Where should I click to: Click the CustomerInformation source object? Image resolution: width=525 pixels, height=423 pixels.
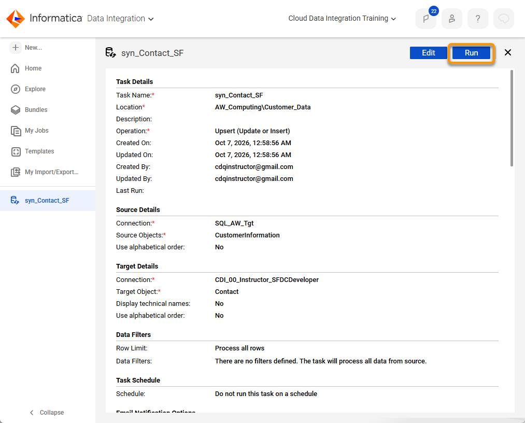[247, 235]
